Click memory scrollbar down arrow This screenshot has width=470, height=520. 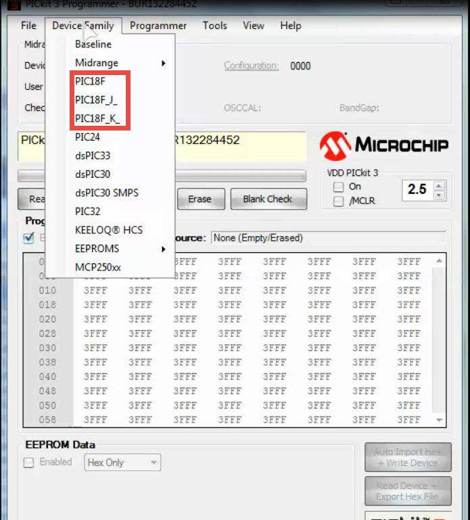(439, 420)
